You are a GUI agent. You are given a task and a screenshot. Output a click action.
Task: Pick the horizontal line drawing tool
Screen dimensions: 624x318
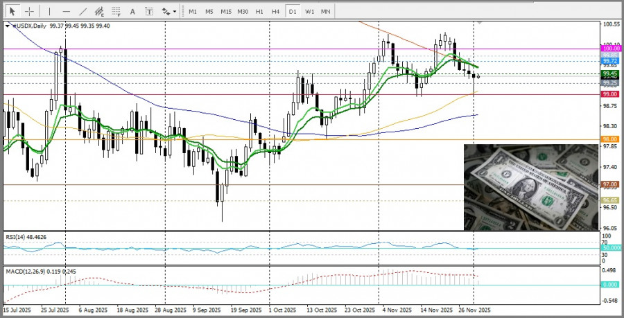click(x=66, y=12)
